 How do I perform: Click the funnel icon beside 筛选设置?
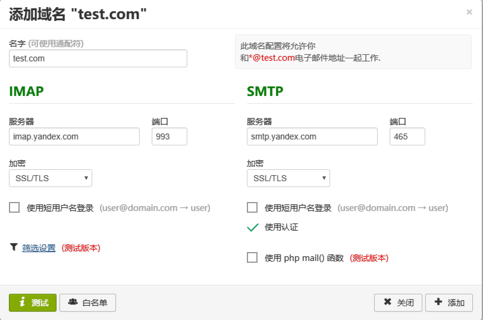point(14,247)
